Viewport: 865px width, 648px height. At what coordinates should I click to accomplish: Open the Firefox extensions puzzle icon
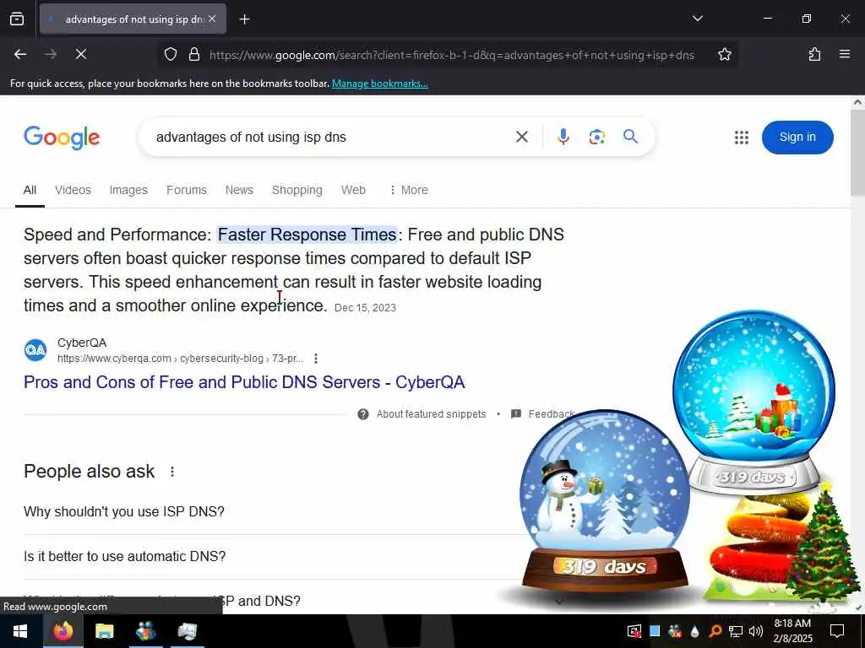pyautogui.click(x=814, y=55)
